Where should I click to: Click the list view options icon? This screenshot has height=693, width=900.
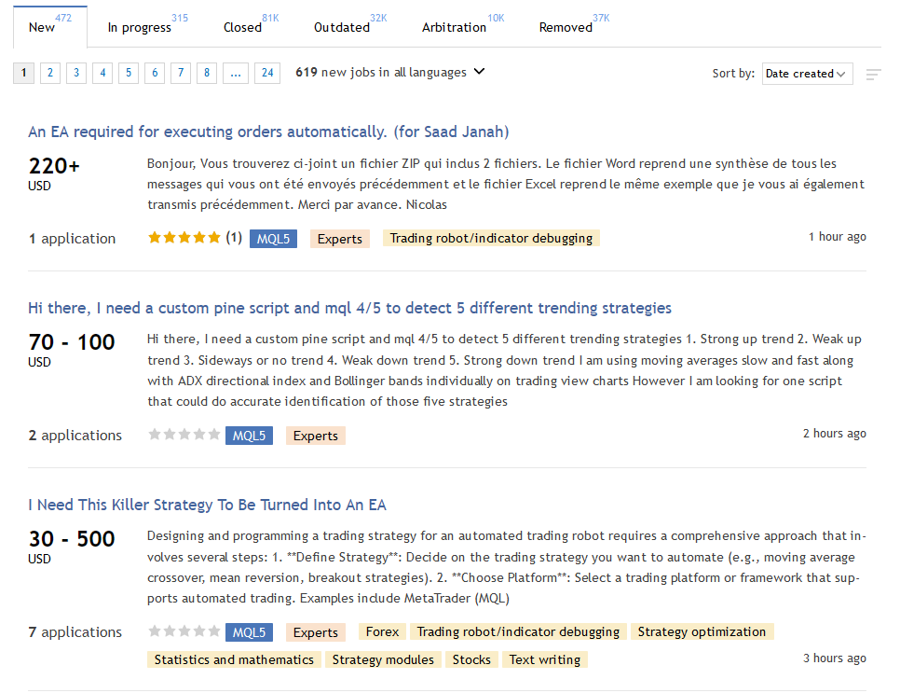[x=873, y=75]
